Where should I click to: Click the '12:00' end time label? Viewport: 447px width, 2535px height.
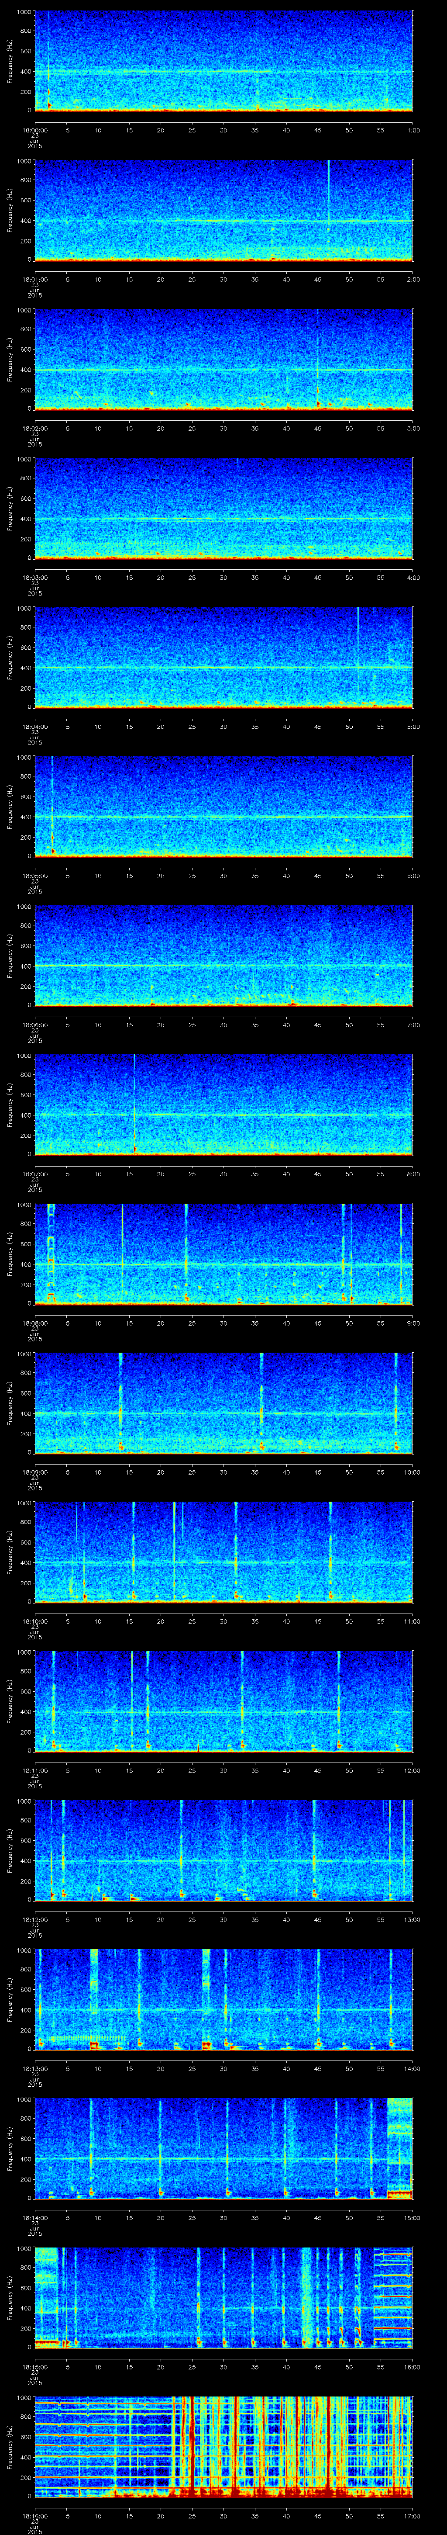click(412, 1770)
